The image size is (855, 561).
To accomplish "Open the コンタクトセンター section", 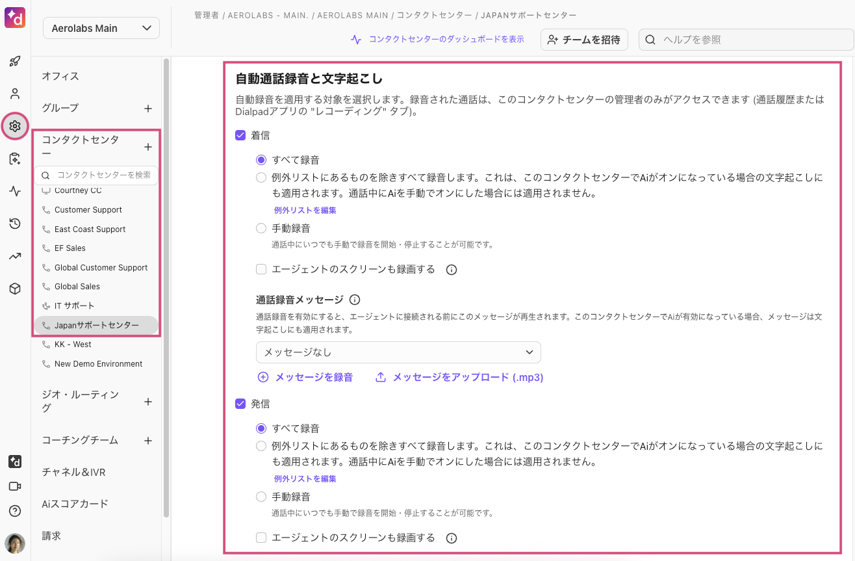I will (x=81, y=147).
